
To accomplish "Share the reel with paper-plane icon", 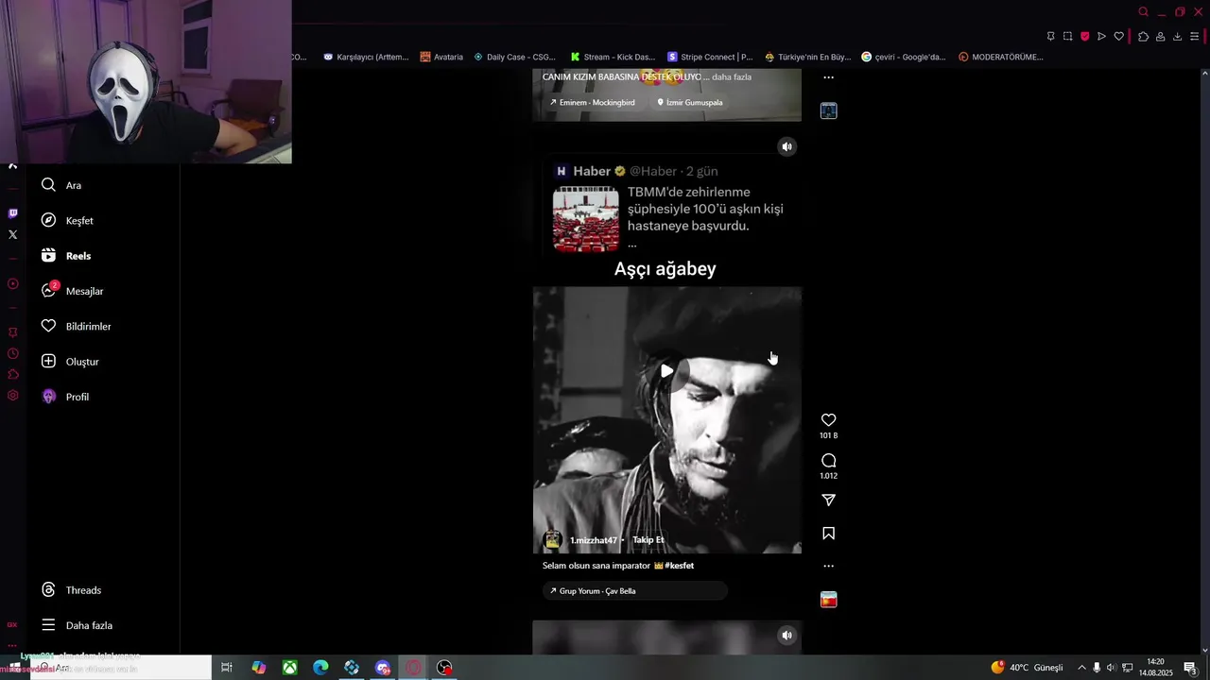I will click(828, 500).
